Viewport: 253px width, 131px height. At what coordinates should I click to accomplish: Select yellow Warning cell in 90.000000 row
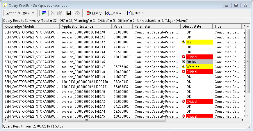tap(199, 42)
